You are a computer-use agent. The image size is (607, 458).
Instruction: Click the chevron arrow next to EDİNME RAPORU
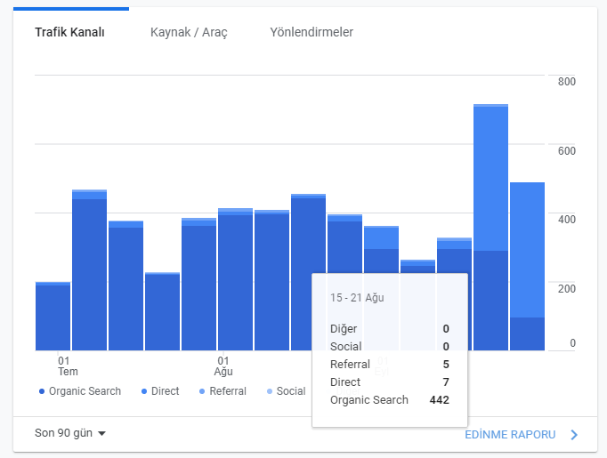click(x=574, y=435)
